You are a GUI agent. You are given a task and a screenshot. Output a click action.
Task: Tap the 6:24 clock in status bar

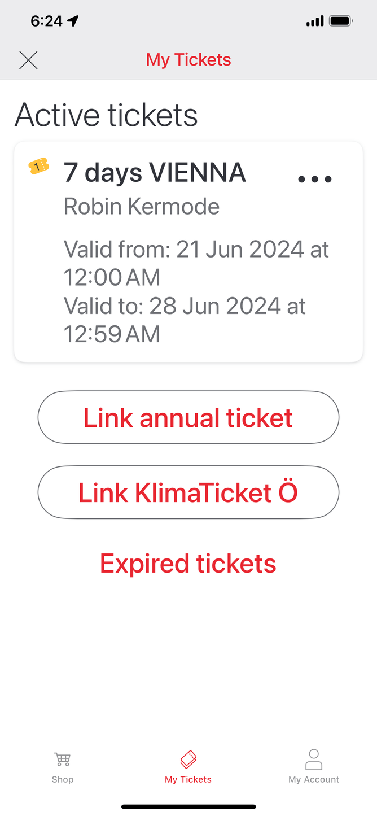click(x=46, y=21)
